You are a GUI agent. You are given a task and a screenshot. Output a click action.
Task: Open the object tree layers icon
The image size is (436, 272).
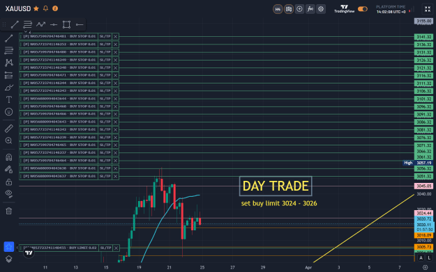9,259
